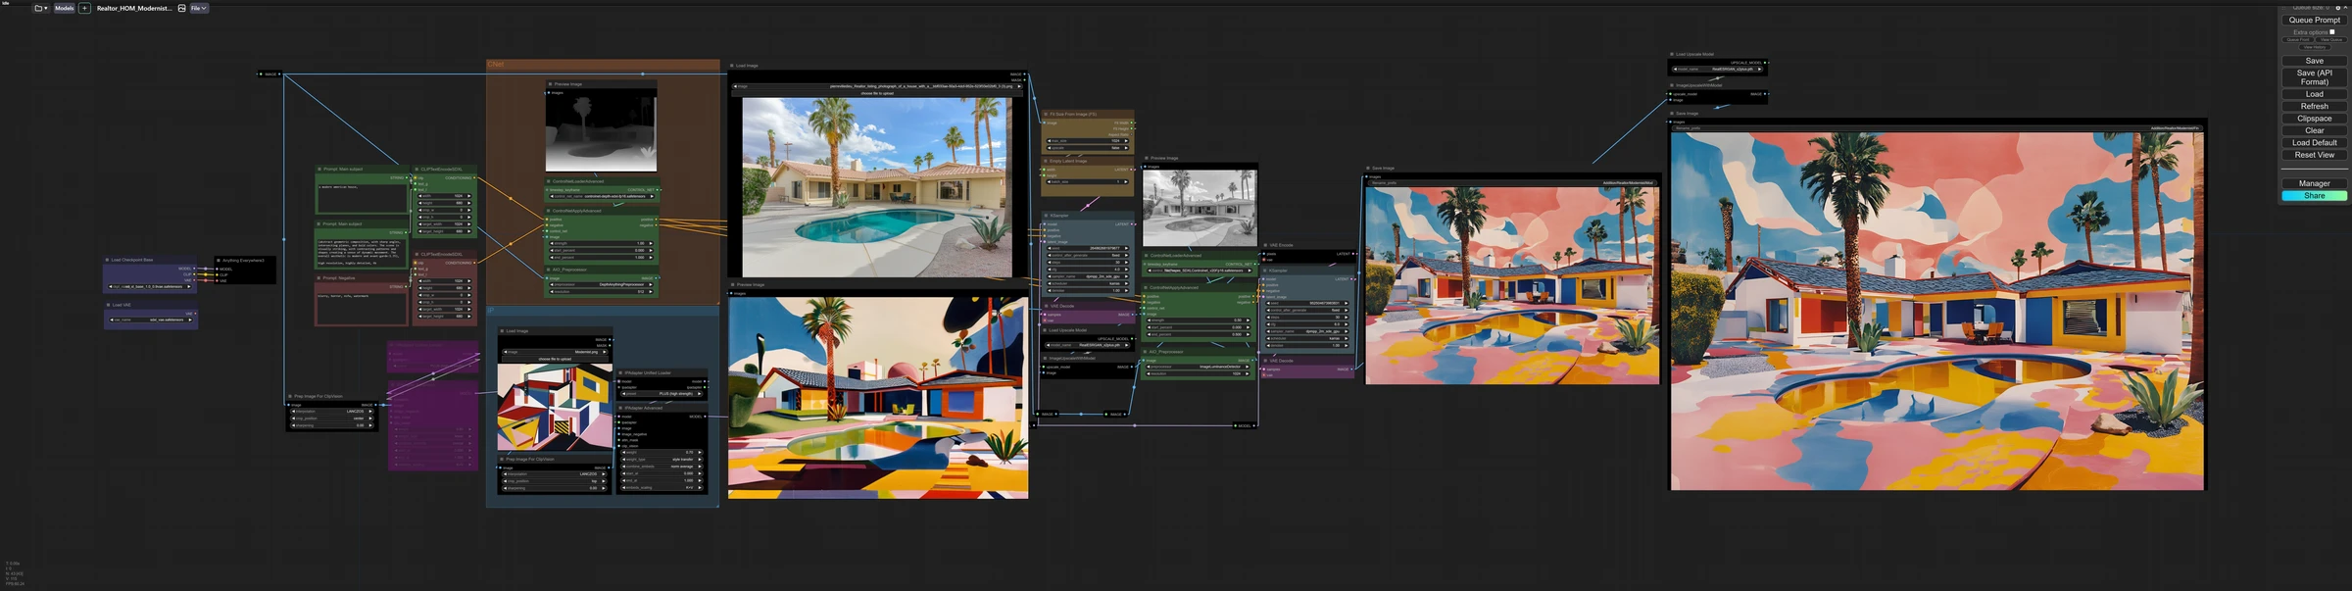
Task: Click the View Queue button
Action: (2331, 39)
